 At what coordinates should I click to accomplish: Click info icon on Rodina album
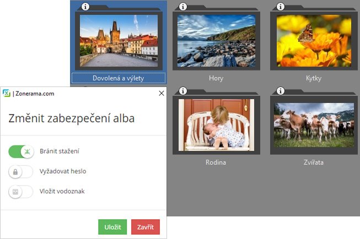[x=182, y=91]
